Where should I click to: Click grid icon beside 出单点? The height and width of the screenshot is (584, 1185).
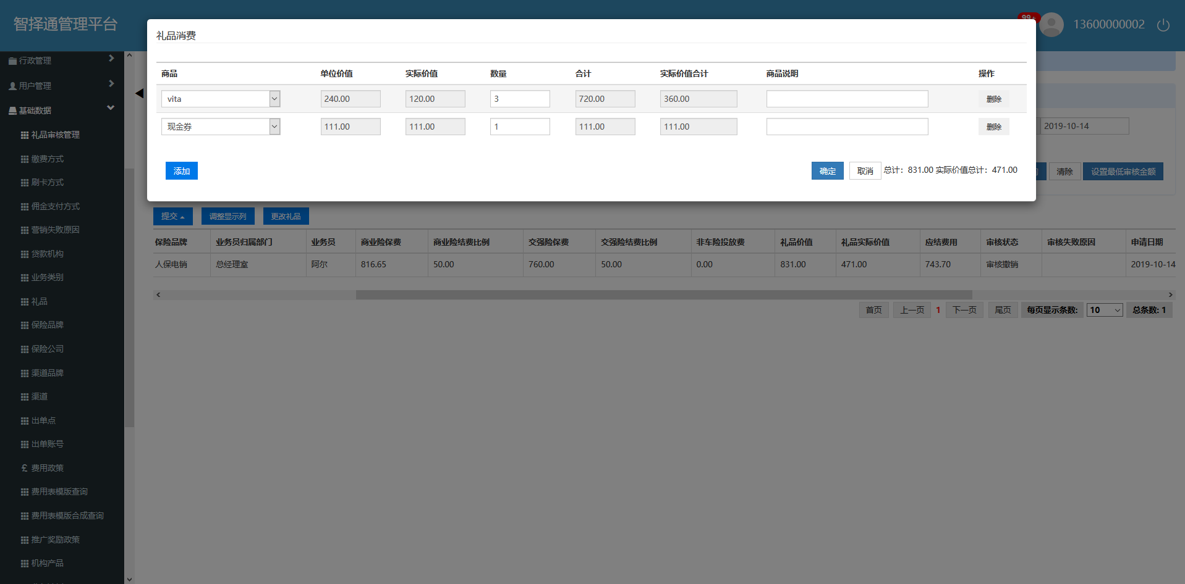click(x=25, y=421)
